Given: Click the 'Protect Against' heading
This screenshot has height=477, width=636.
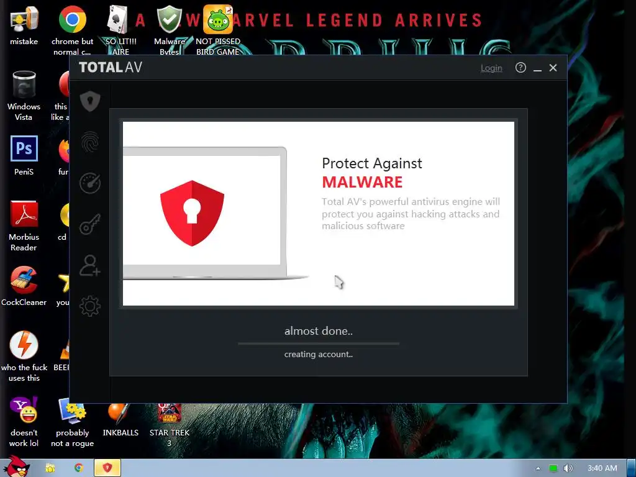Looking at the screenshot, I should pyautogui.click(x=372, y=163).
